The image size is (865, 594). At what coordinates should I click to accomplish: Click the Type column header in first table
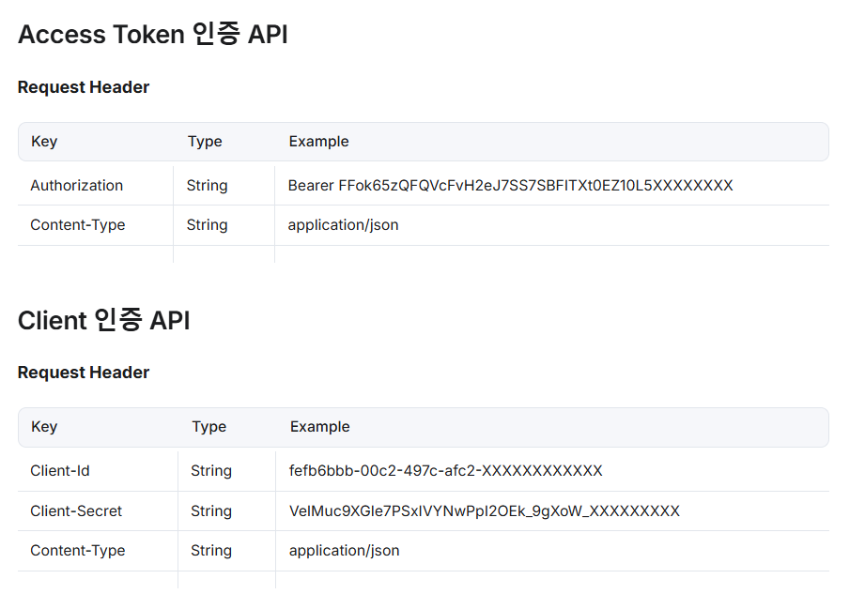[205, 142]
